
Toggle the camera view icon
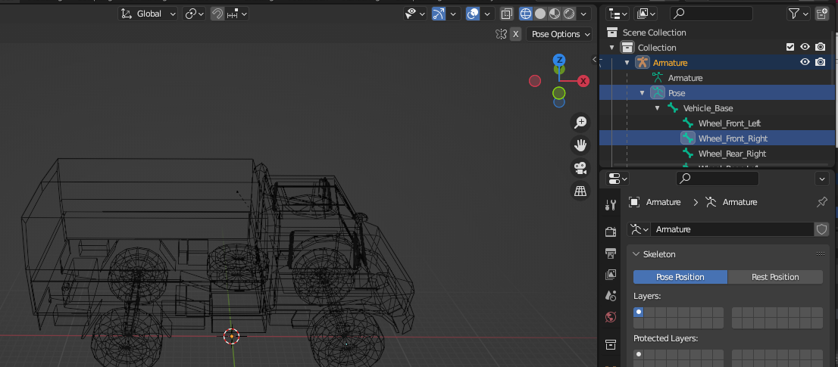(x=580, y=168)
